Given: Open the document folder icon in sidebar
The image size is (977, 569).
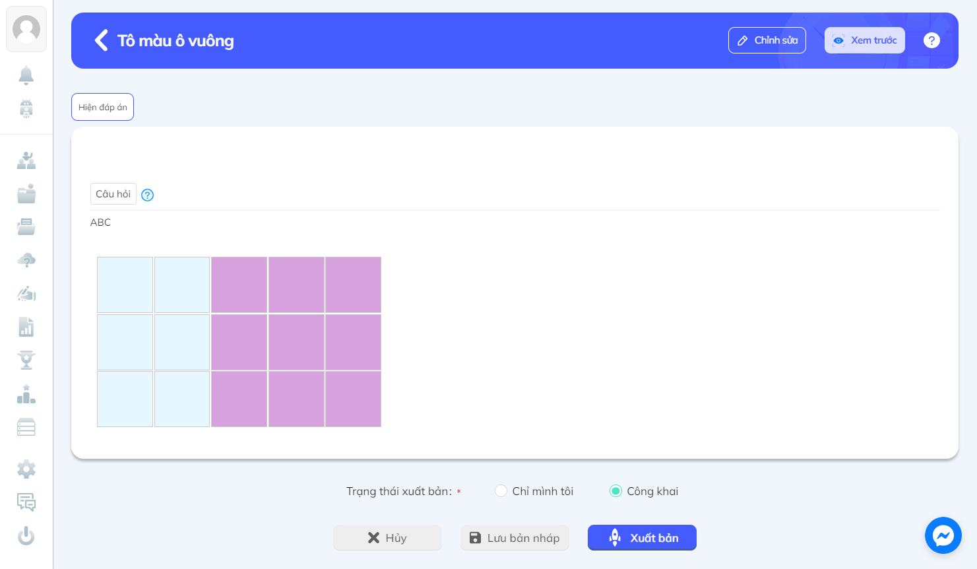Looking at the screenshot, I should click(x=26, y=227).
